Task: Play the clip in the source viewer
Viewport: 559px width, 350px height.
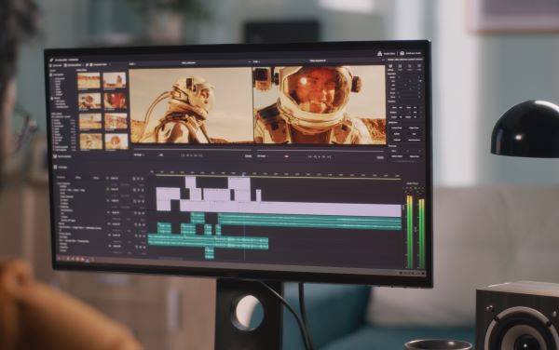Action: pos(191,155)
